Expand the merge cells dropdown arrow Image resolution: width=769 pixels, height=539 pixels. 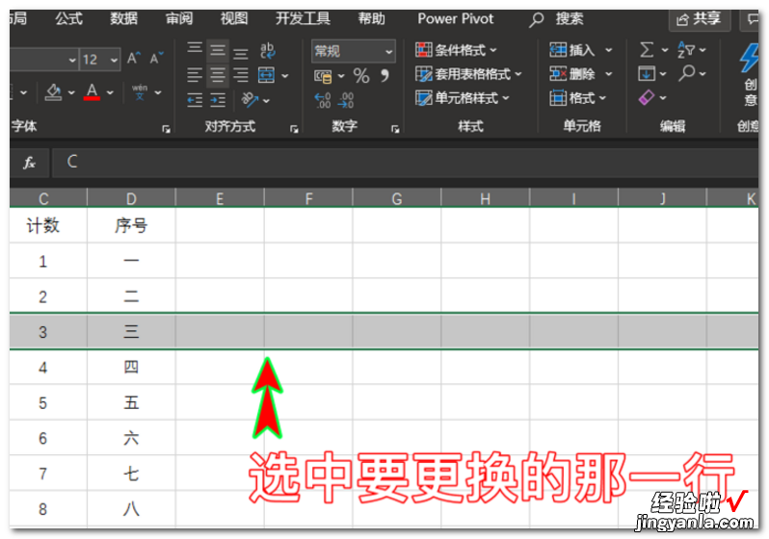click(x=285, y=75)
